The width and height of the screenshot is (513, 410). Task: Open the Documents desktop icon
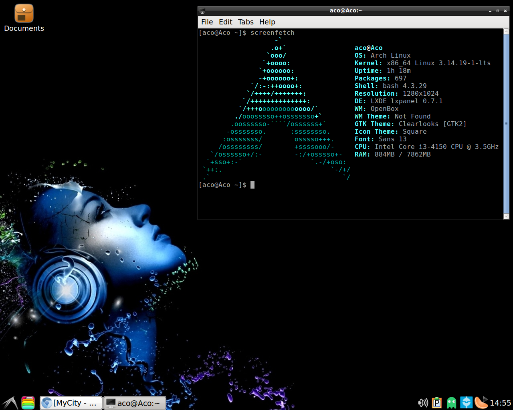click(x=24, y=18)
